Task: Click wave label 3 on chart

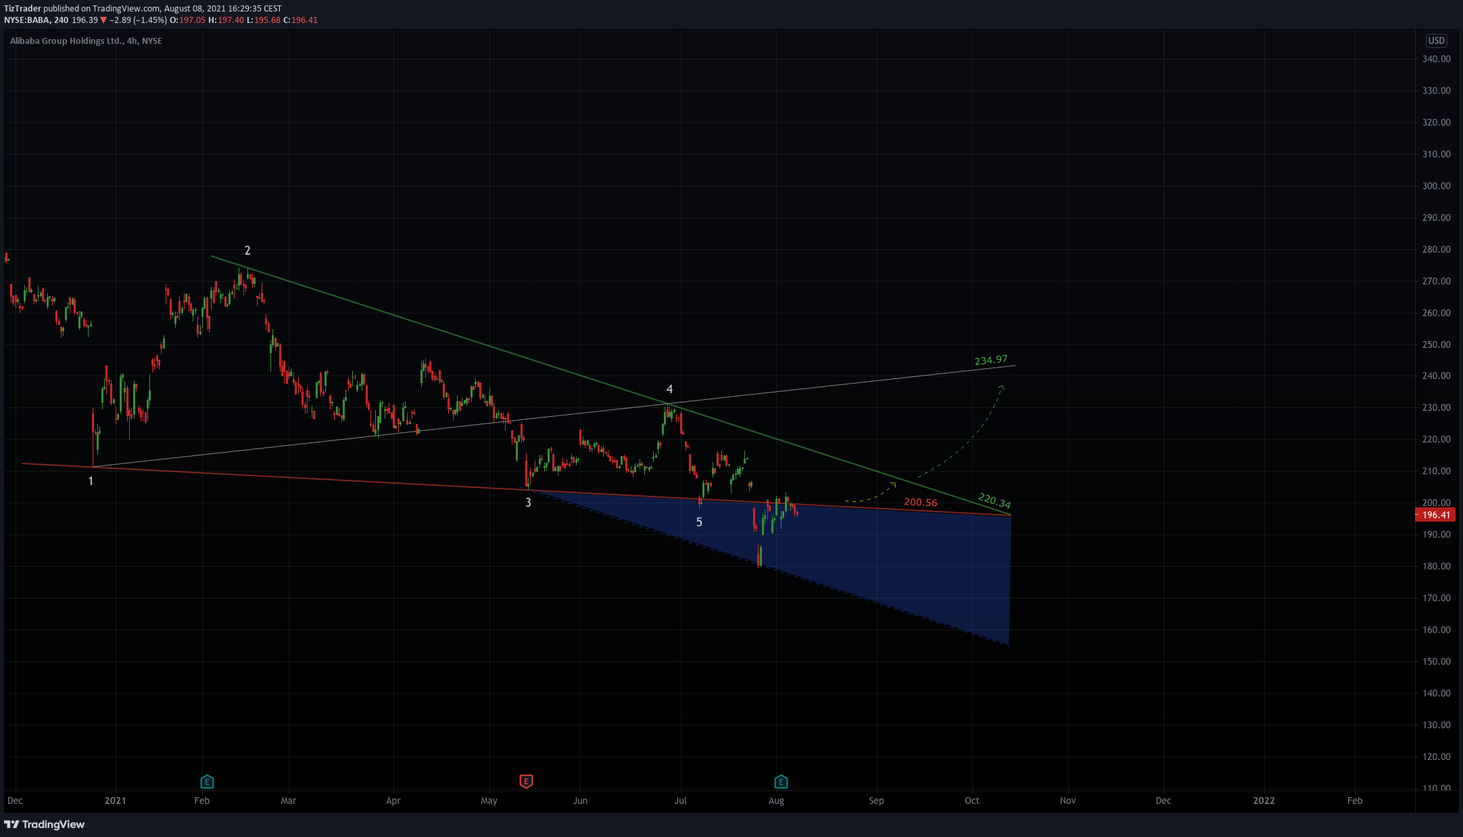Action: point(528,503)
